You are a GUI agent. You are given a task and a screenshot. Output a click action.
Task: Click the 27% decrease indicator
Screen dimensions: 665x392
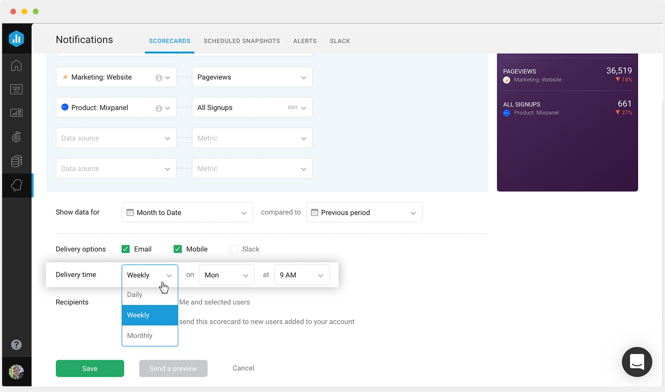(x=624, y=112)
